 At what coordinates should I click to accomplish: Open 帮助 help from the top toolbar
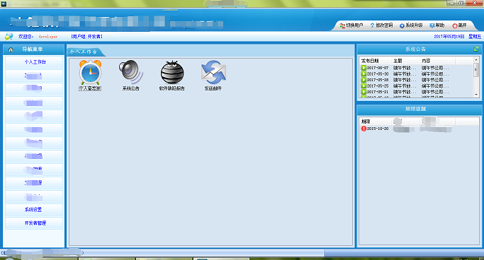437,25
